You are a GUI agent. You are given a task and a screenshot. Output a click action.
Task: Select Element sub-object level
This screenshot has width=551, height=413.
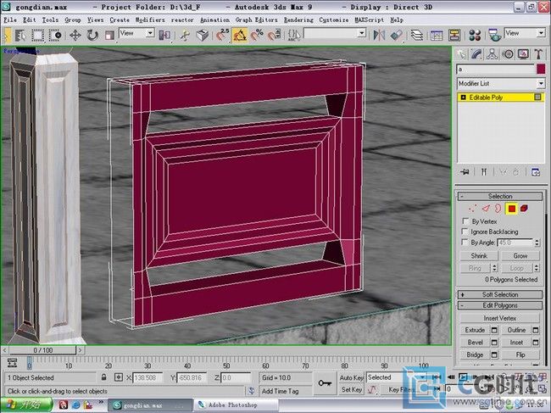(524, 209)
